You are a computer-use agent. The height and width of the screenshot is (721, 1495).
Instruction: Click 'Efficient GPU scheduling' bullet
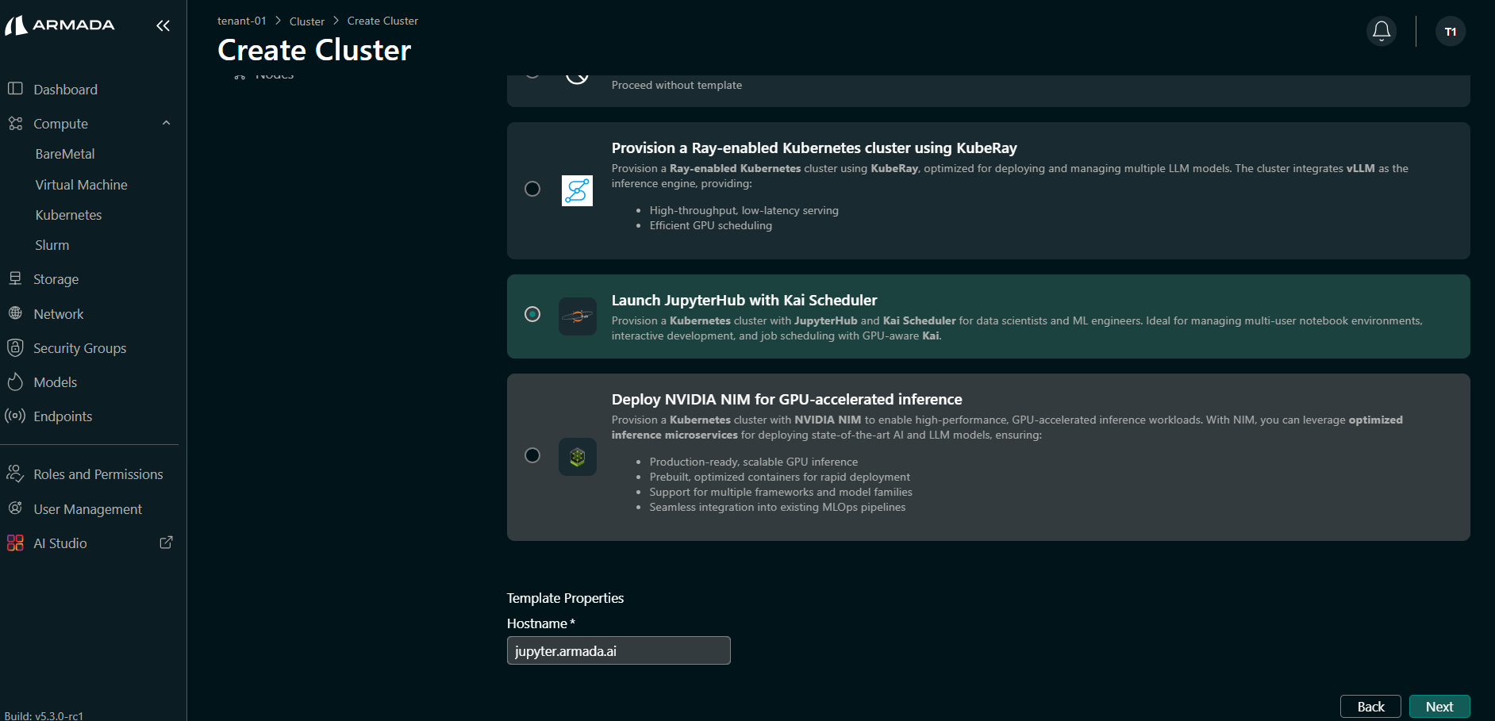click(x=710, y=225)
